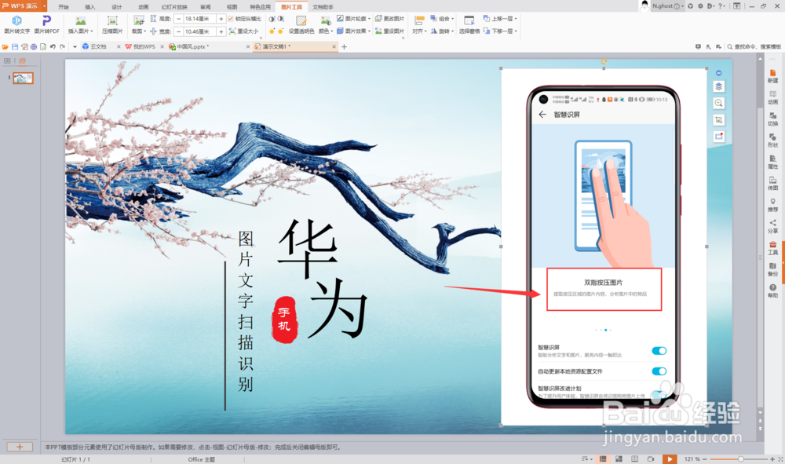The width and height of the screenshot is (785, 464).
Task: Open the 设计 ribbon tab
Action: [117, 7]
